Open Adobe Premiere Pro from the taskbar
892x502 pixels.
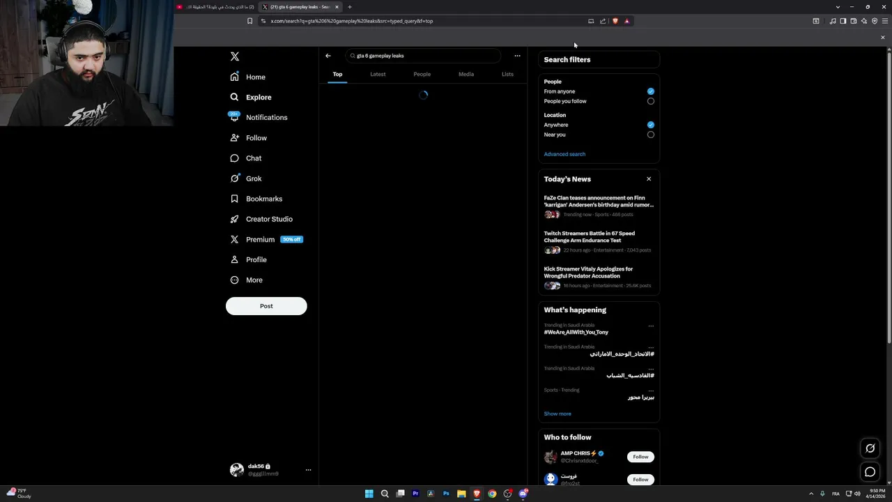(x=415, y=494)
